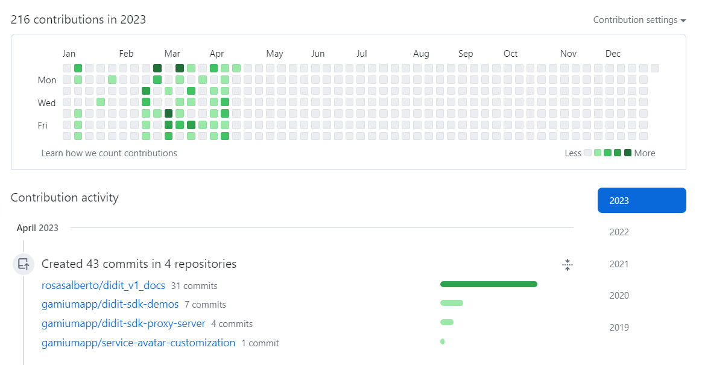This screenshot has height=365, width=702.
Task: Click the Contribution activity heading
Action: click(65, 197)
